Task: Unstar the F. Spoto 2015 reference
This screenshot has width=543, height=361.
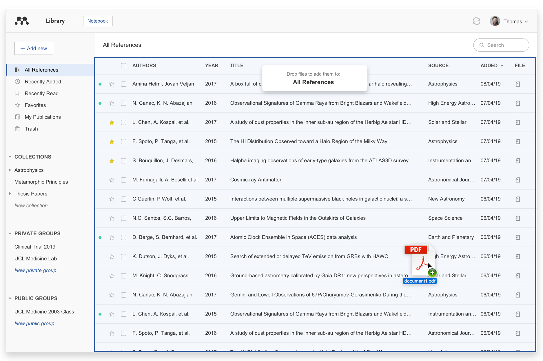Action: pos(112,142)
